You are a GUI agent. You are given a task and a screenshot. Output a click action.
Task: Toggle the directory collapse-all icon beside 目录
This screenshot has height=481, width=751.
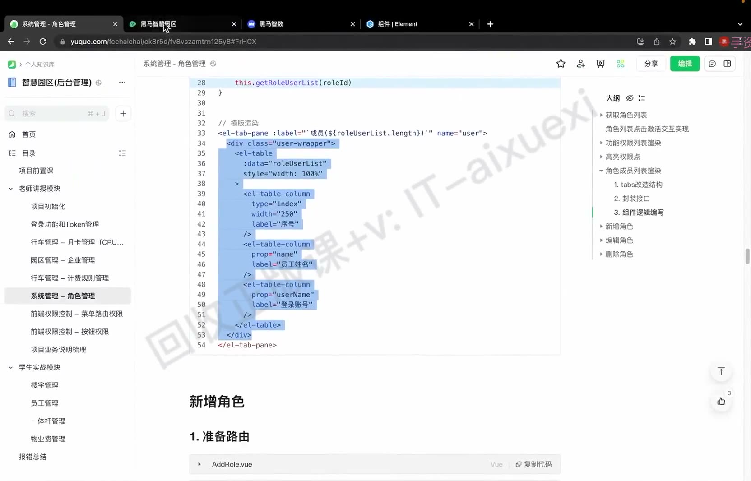coord(122,153)
